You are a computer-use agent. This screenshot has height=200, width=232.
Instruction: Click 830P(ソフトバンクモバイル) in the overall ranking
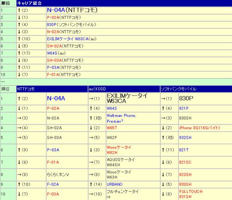71,25
